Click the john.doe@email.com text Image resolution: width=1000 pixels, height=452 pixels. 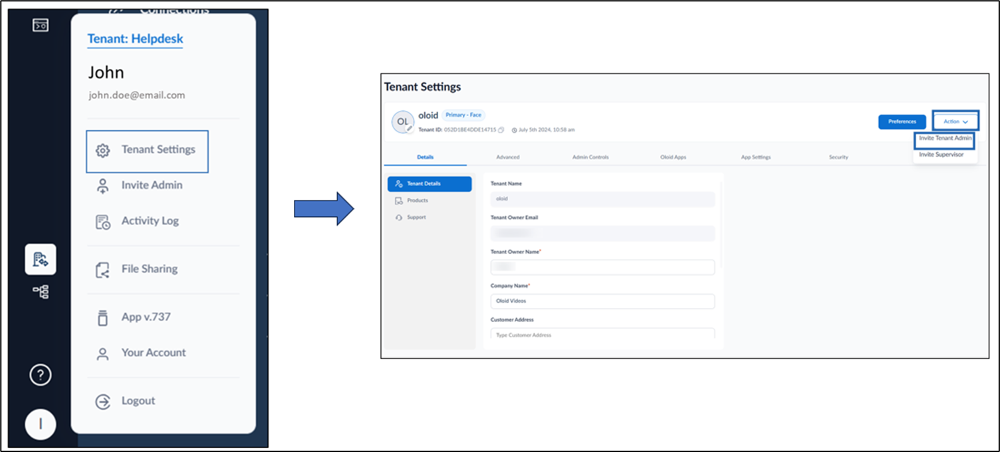pyautogui.click(x=137, y=95)
